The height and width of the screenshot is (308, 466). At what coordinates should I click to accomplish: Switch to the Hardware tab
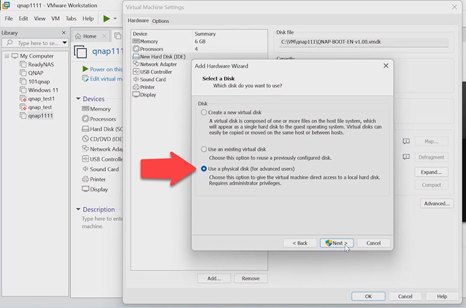138,21
